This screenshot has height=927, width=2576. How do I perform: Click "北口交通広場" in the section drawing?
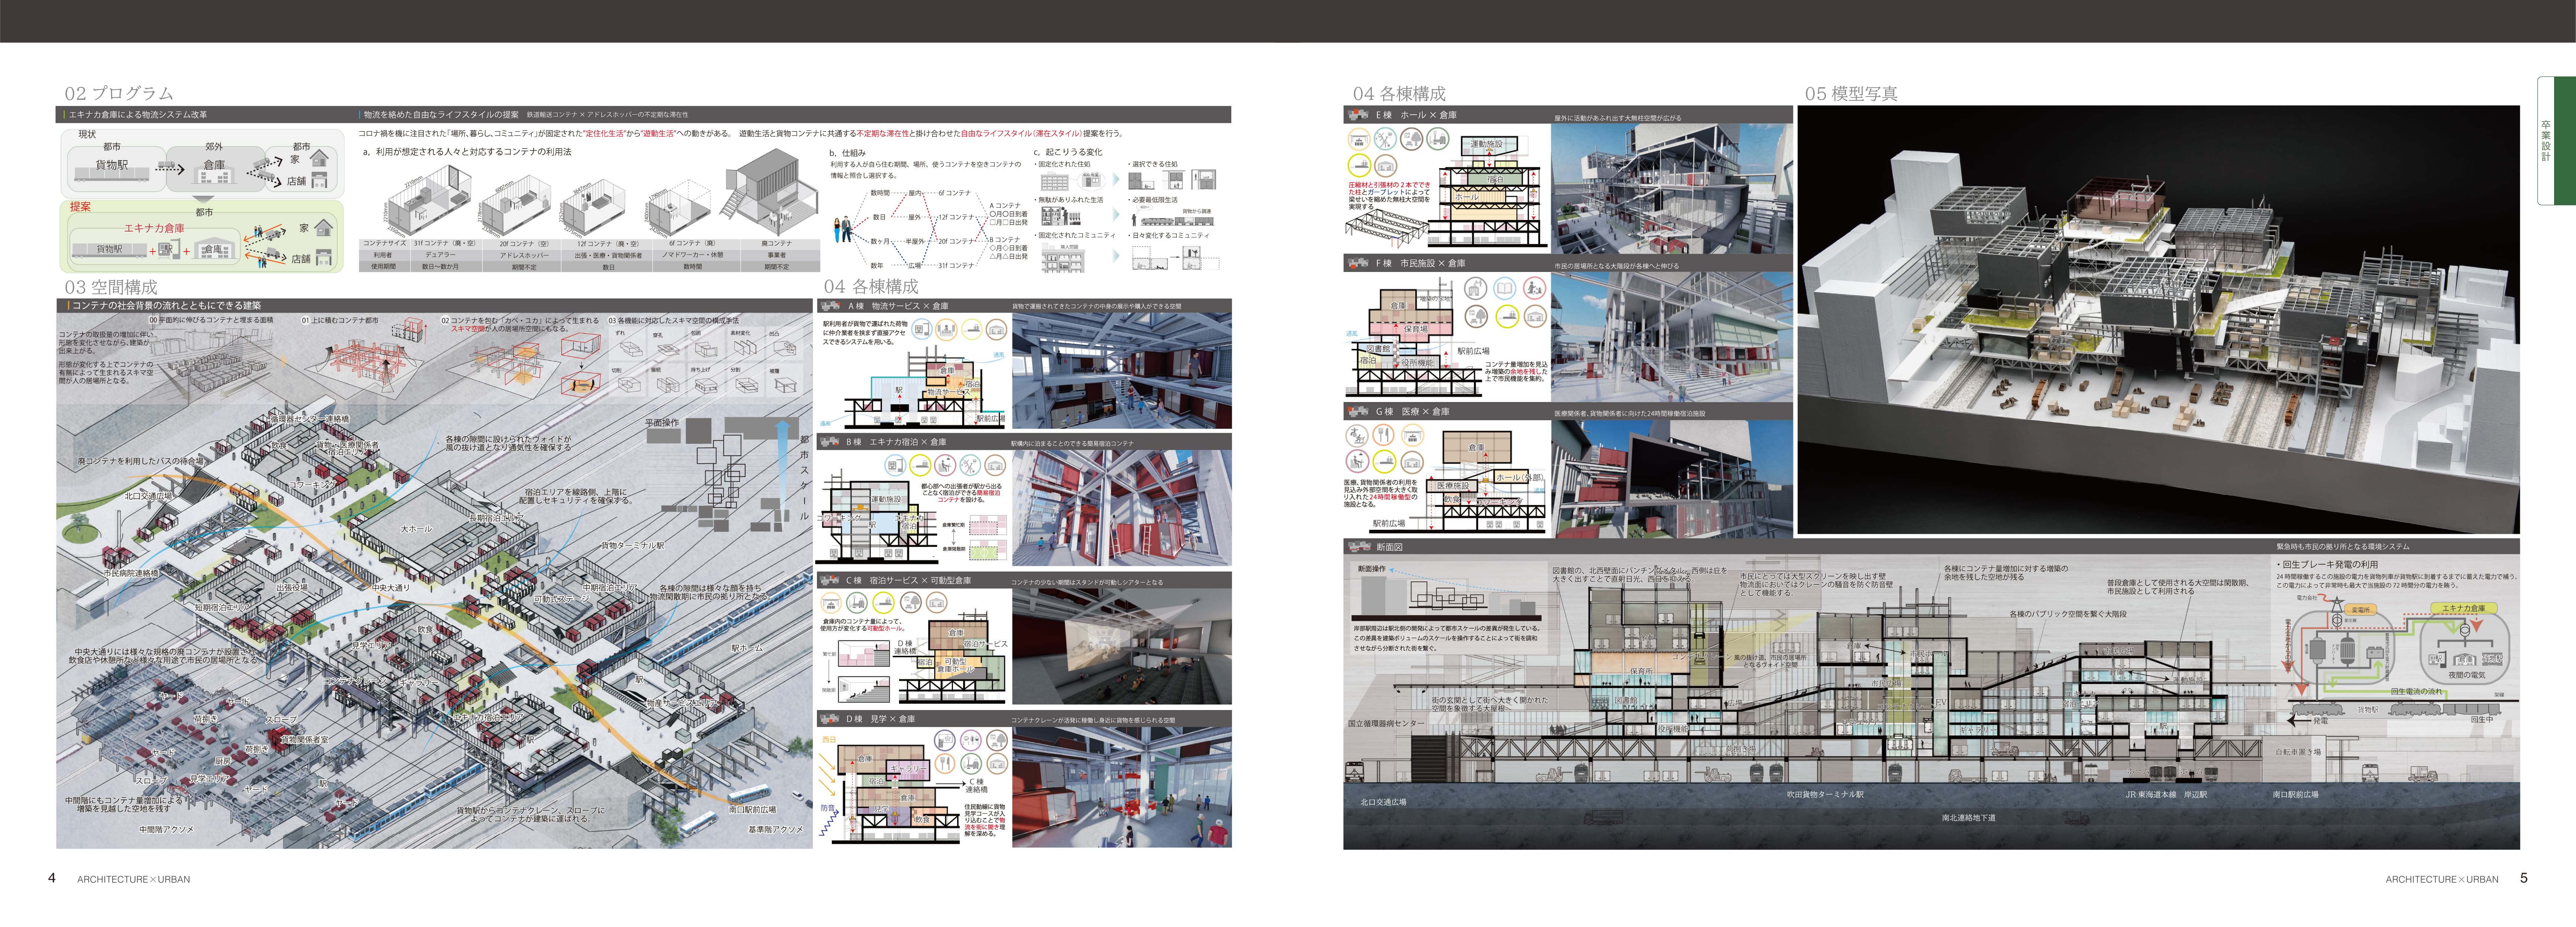(1383, 802)
